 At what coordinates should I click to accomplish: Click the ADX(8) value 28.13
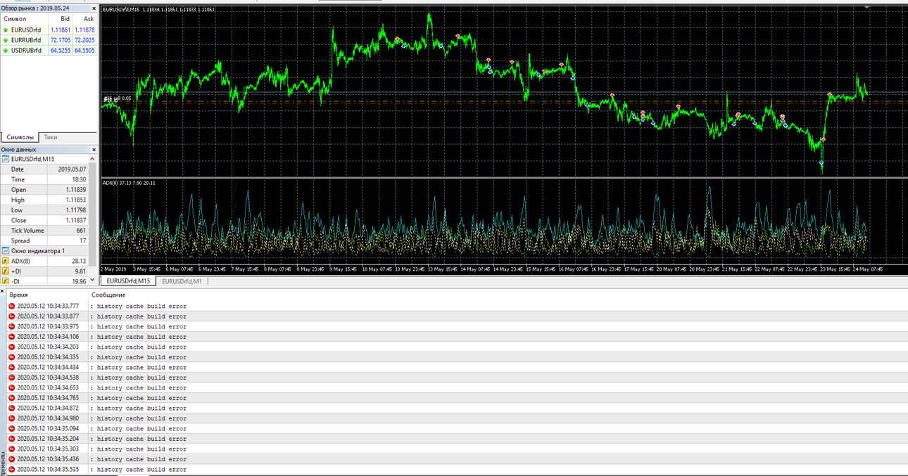79,261
